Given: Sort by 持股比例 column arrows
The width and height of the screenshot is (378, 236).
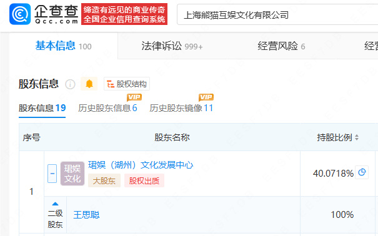Looking at the screenshot, I should 357,137.
